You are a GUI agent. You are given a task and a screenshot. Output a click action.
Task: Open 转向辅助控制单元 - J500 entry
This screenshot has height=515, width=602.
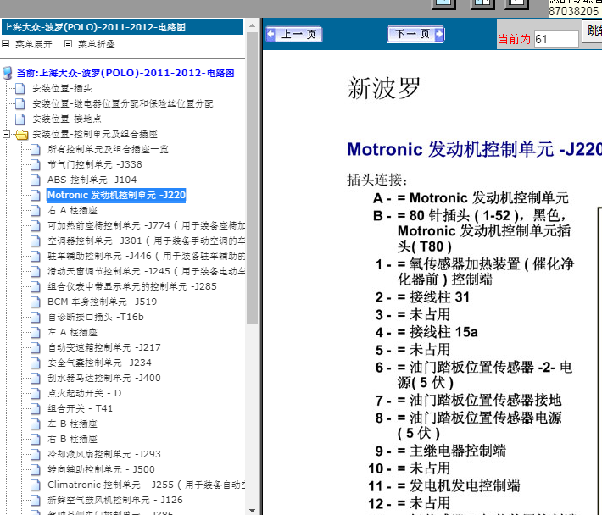click(101, 469)
